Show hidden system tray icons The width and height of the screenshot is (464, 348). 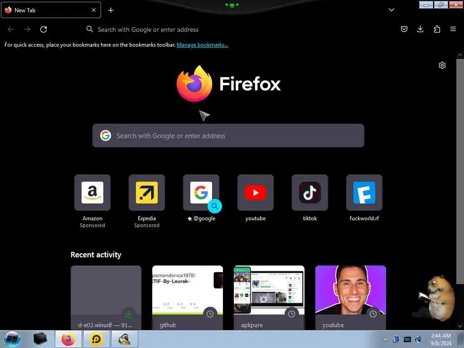pos(385,339)
